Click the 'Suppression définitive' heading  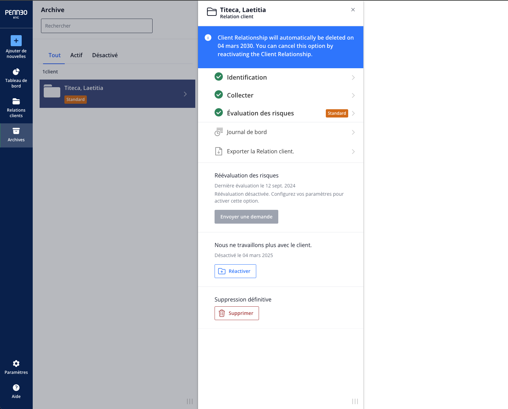point(243,299)
